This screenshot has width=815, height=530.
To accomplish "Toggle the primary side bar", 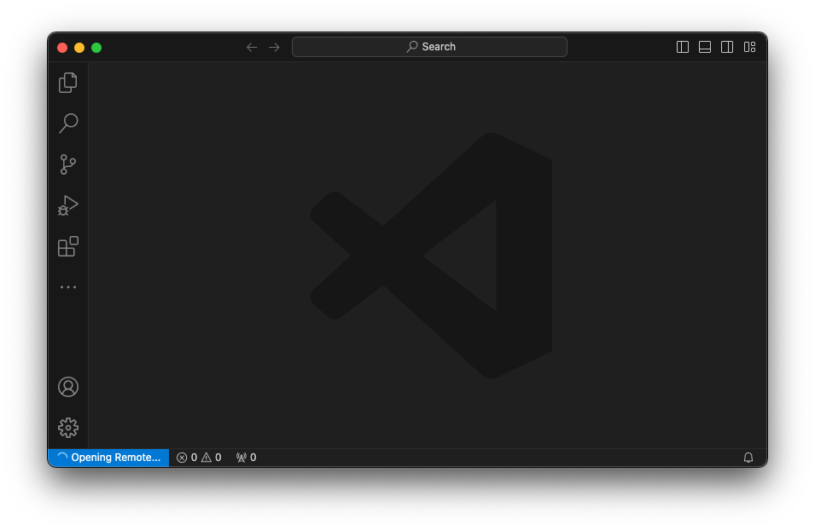I will click(x=683, y=47).
